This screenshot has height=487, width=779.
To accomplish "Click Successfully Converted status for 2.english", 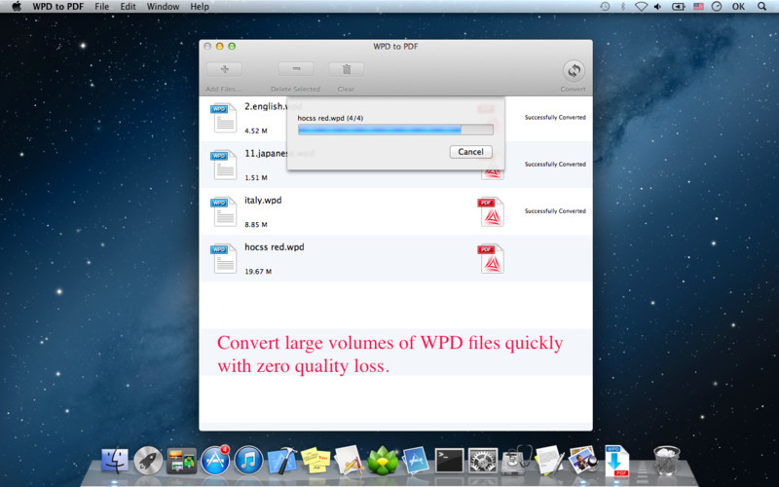I will point(555,117).
